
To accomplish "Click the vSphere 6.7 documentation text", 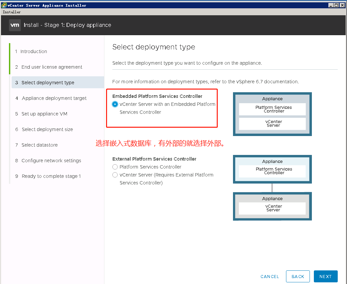I will tap(267, 82).
